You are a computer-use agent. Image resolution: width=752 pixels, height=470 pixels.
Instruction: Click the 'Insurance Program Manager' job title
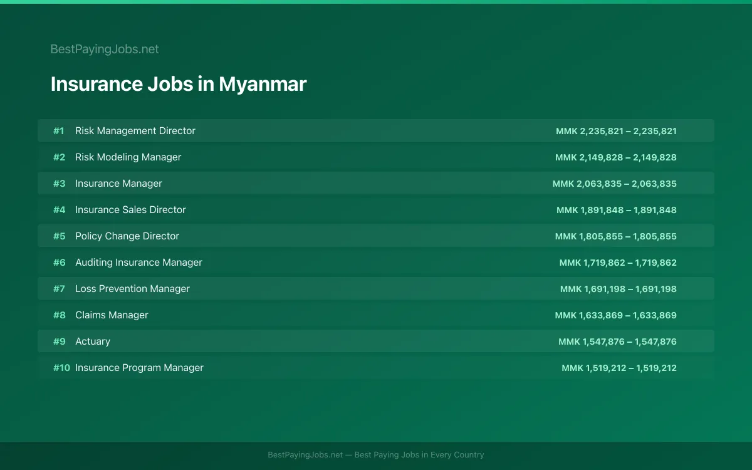pyautogui.click(x=139, y=368)
